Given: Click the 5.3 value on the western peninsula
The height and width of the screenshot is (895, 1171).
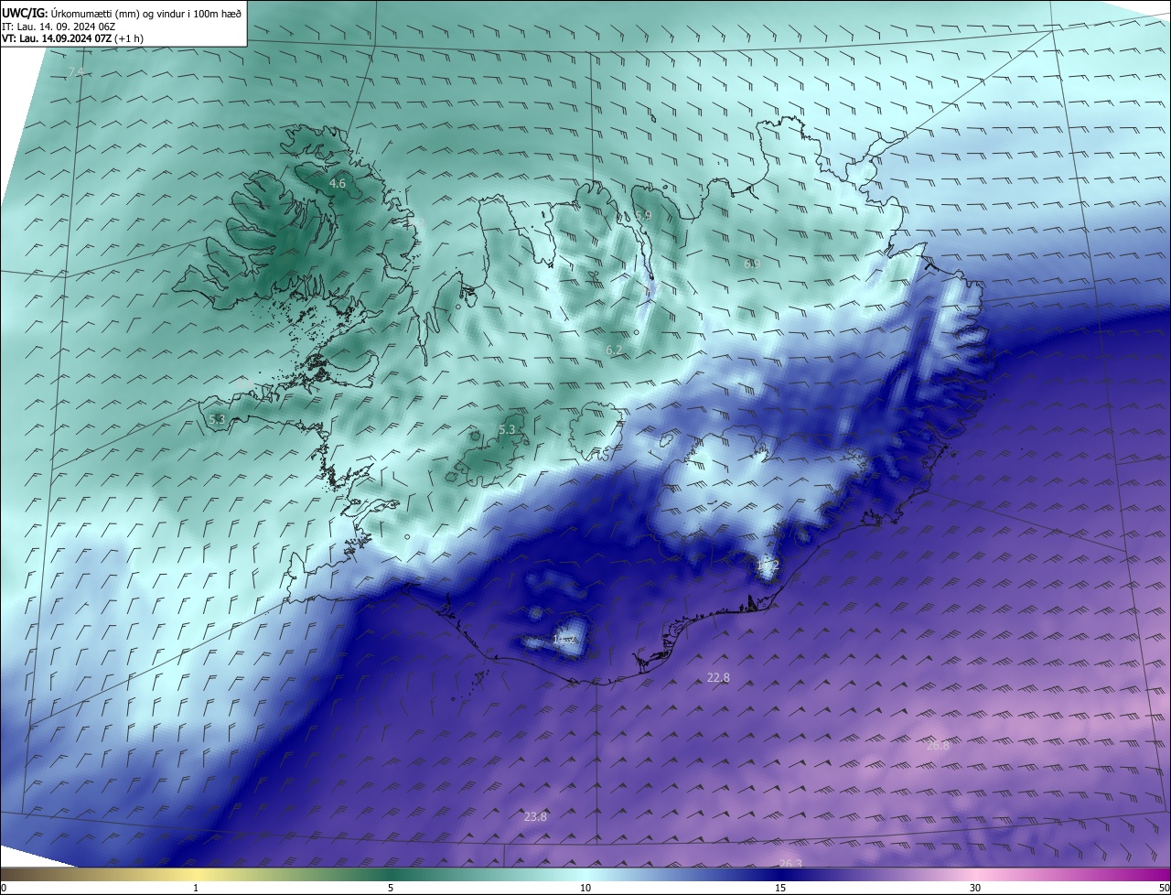Looking at the screenshot, I should click(217, 419).
